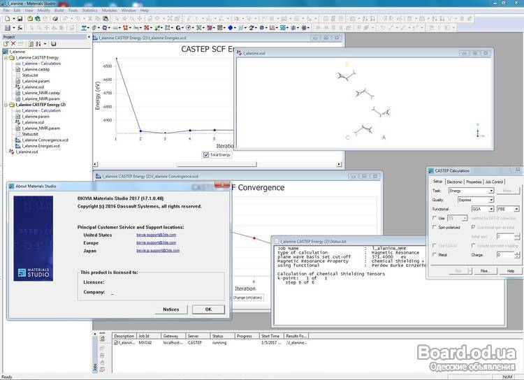Screen dimensions: 524x380
Task: Click the blue gear module icon
Action: click(105, 28)
